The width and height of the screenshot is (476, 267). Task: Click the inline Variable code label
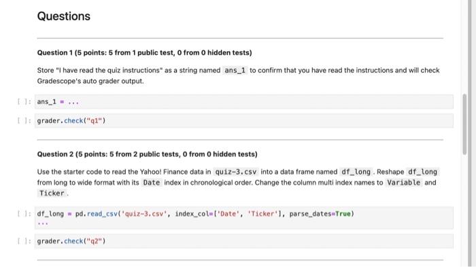point(404,183)
